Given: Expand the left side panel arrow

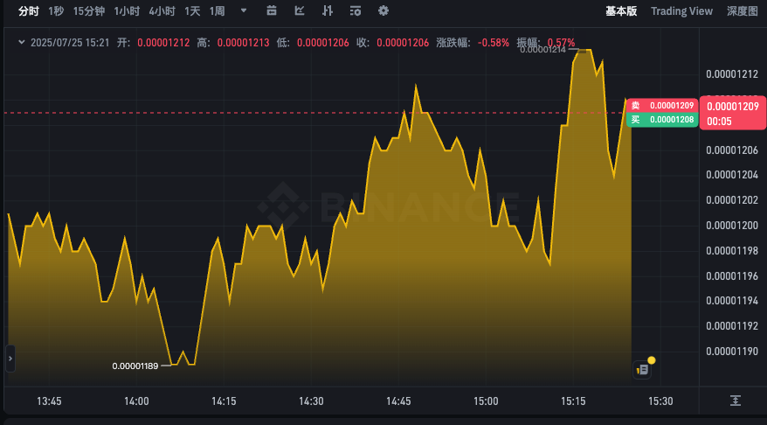Looking at the screenshot, I should click(10, 358).
